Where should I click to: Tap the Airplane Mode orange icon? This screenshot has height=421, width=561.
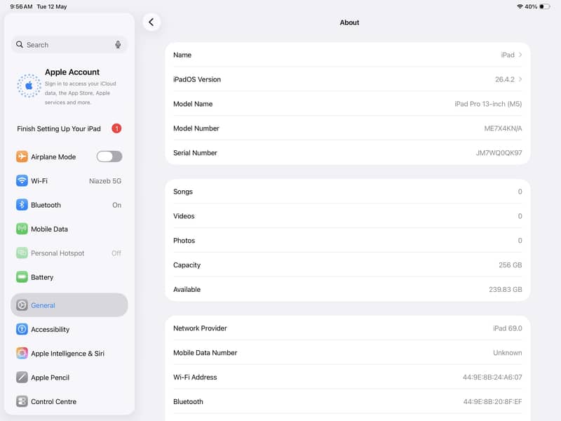22,156
